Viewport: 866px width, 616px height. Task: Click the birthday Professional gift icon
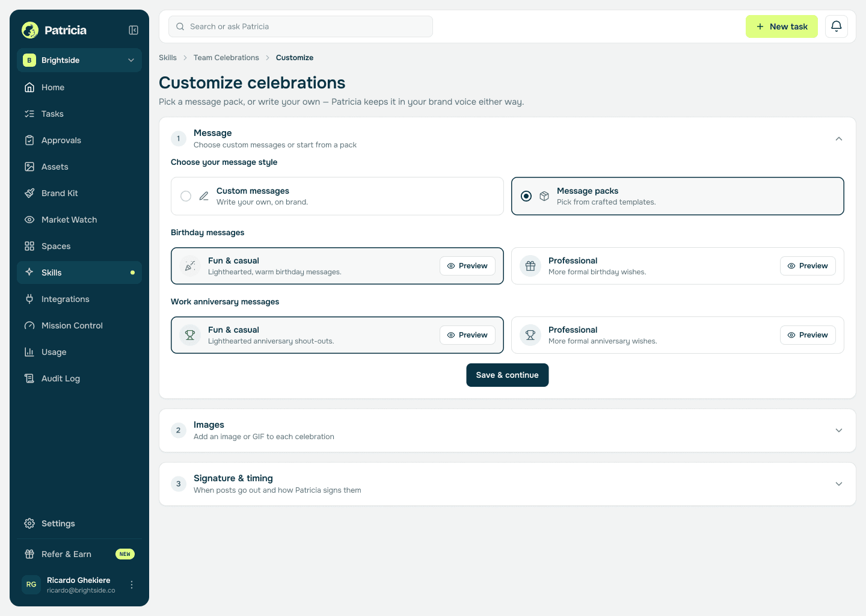pos(530,266)
